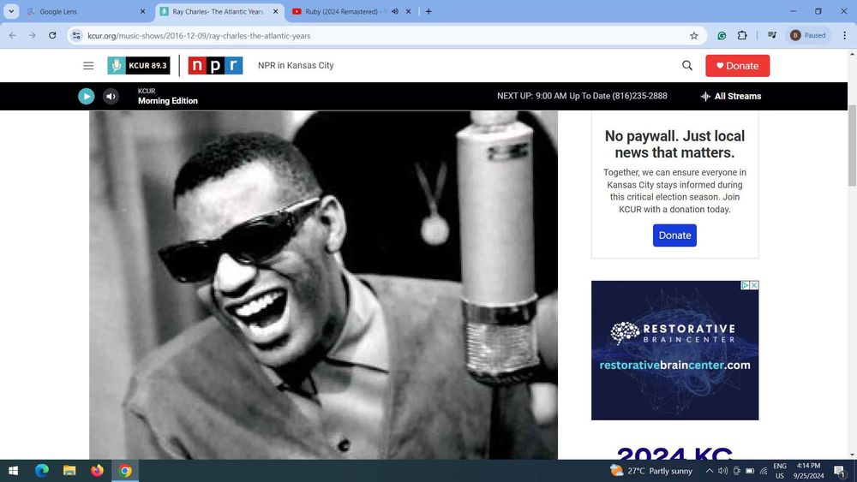The height and width of the screenshot is (482, 857).
Task: Open the site search magnifier
Action: [687, 66]
